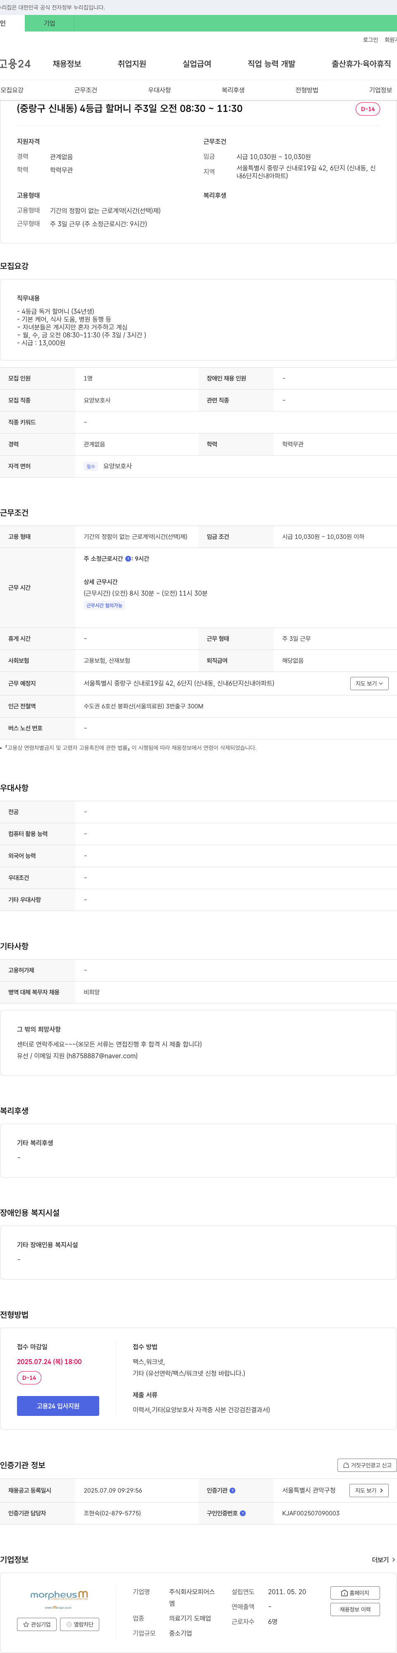397x1653 pixels.
Task: Click the help icon next to 구인인증번호
Action: (x=243, y=1513)
